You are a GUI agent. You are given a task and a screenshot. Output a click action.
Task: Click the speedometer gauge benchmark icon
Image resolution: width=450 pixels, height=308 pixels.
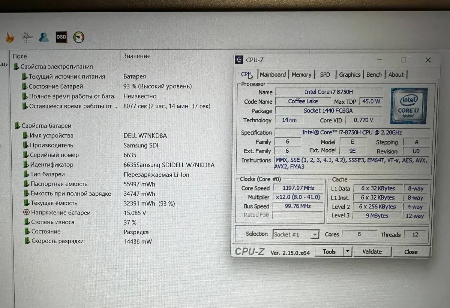[78, 37]
